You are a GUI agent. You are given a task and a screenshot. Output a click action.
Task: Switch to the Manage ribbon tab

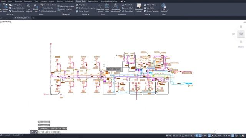pyautogui.click(x=43, y=1)
